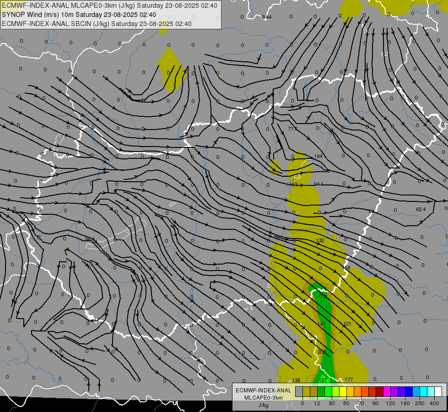Screen dimensions: 448x412
Task: Click the 121 value label
Action: coord(347,324)
